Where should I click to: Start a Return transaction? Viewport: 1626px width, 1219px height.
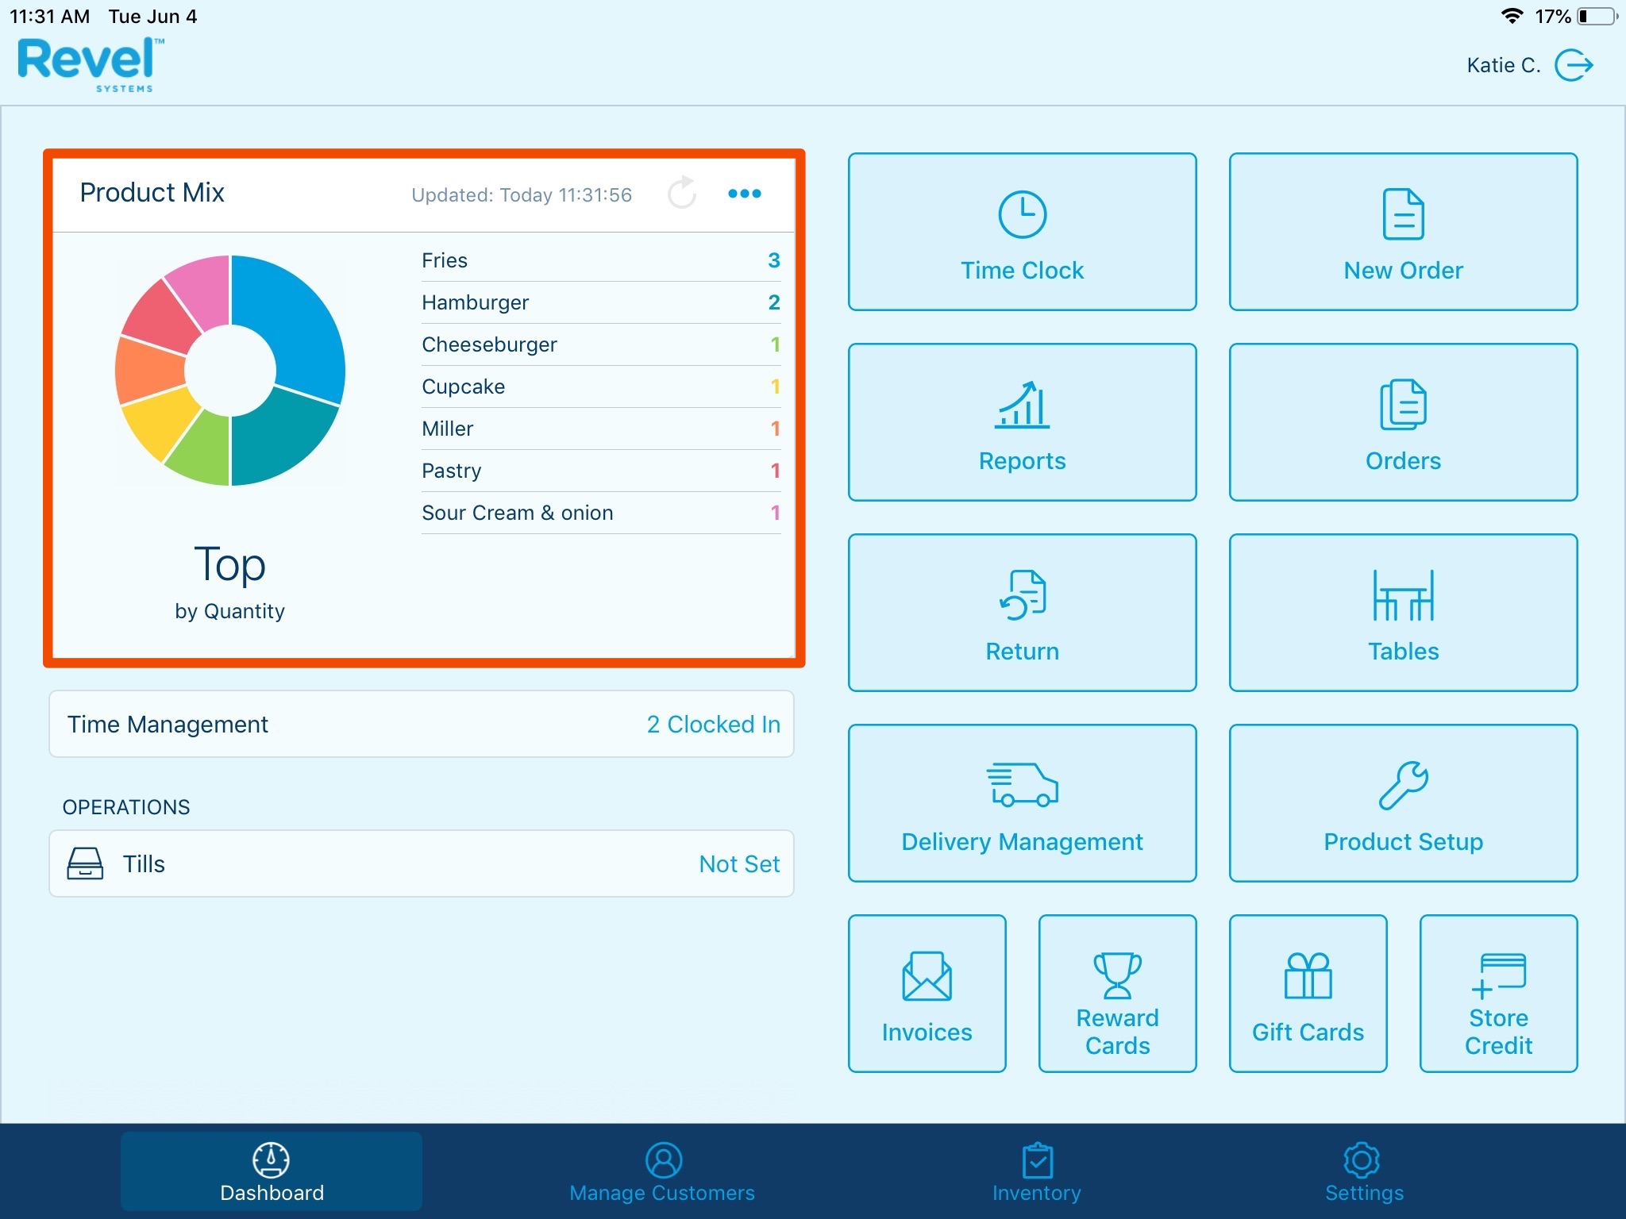[x=1022, y=612]
